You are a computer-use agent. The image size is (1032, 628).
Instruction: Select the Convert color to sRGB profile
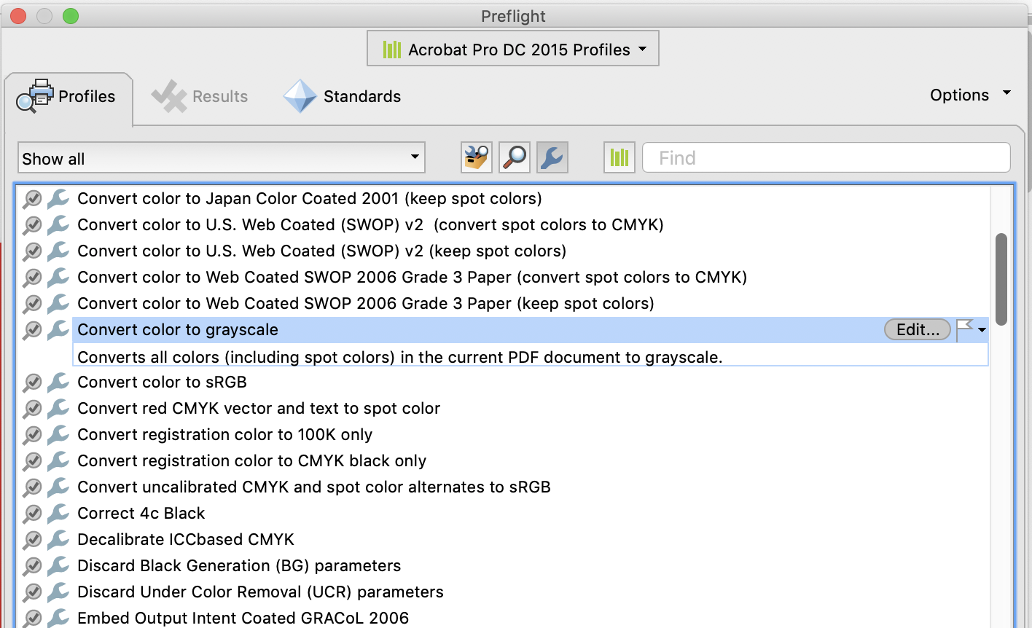[162, 382]
